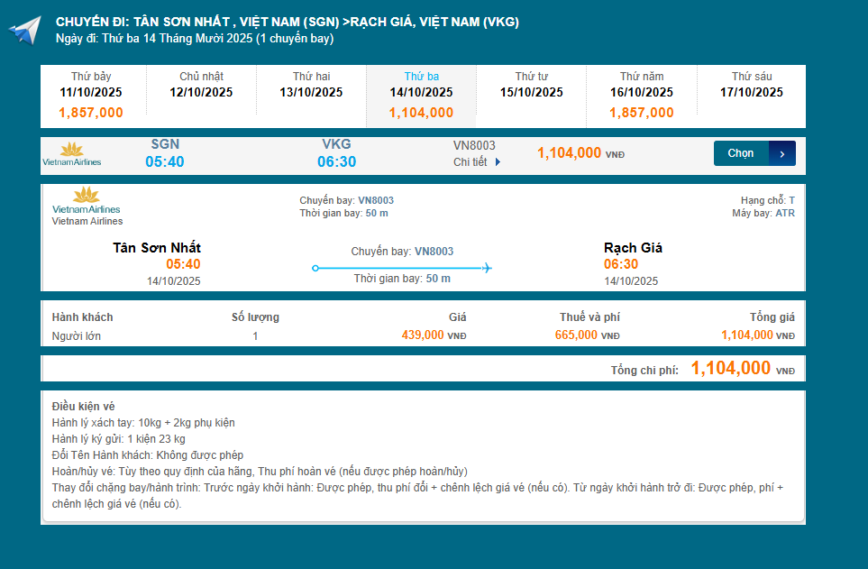Click the Chọn button
Screen dimensions: 868x569
click(x=741, y=152)
